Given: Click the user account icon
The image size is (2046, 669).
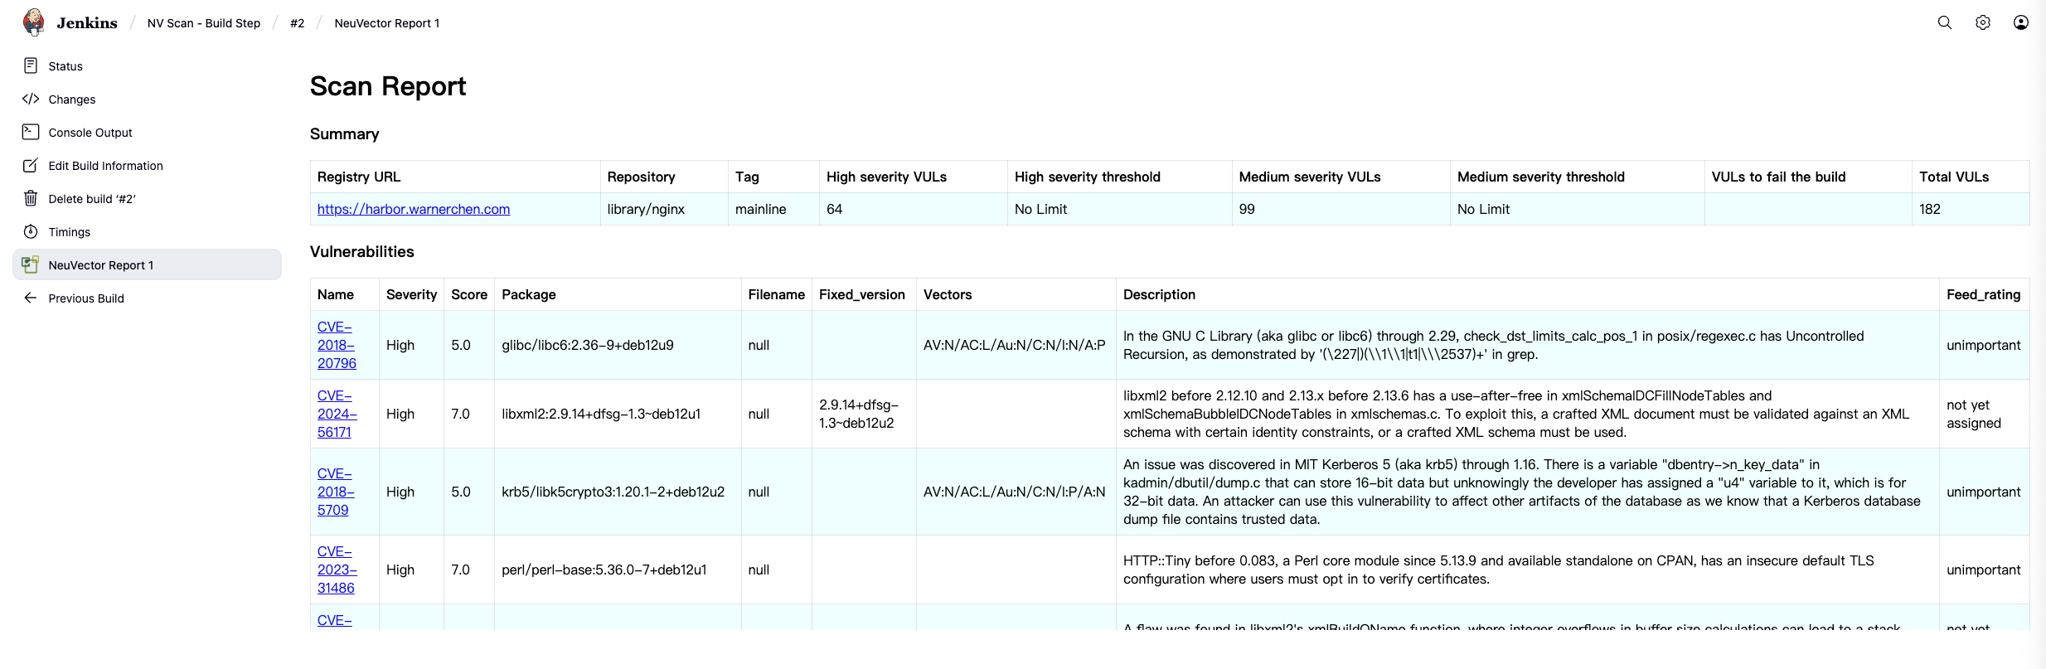Looking at the screenshot, I should pyautogui.click(x=2020, y=23).
